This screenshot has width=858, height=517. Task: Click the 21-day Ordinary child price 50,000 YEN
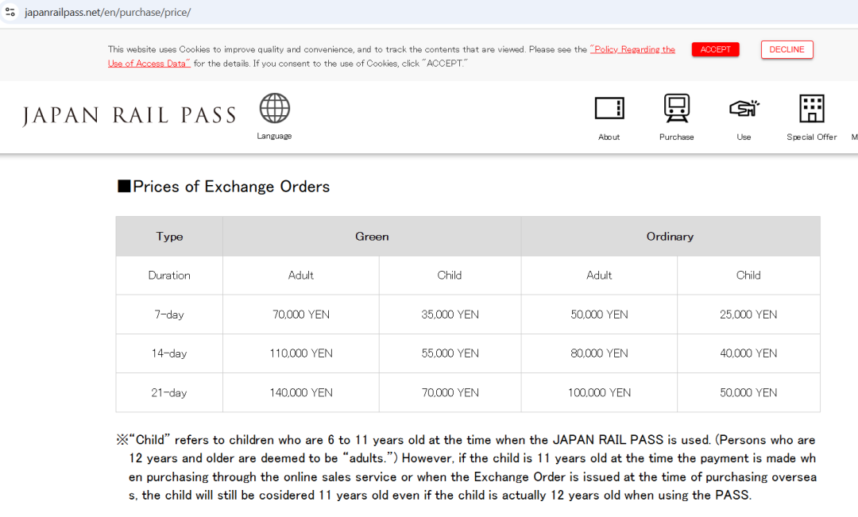click(x=748, y=393)
